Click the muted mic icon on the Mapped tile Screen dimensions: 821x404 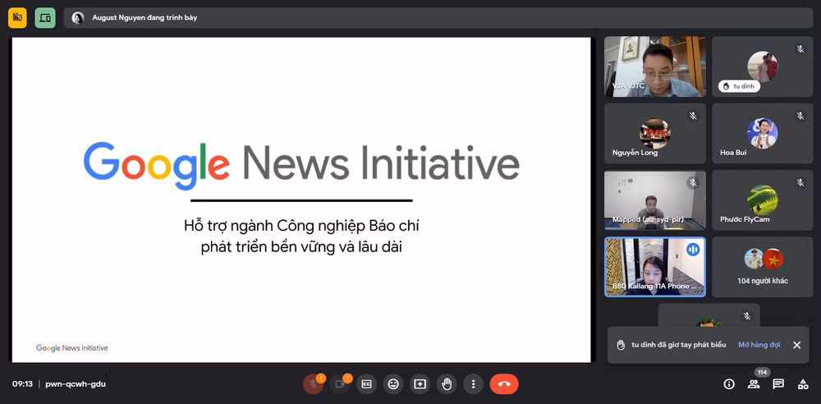(693, 182)
